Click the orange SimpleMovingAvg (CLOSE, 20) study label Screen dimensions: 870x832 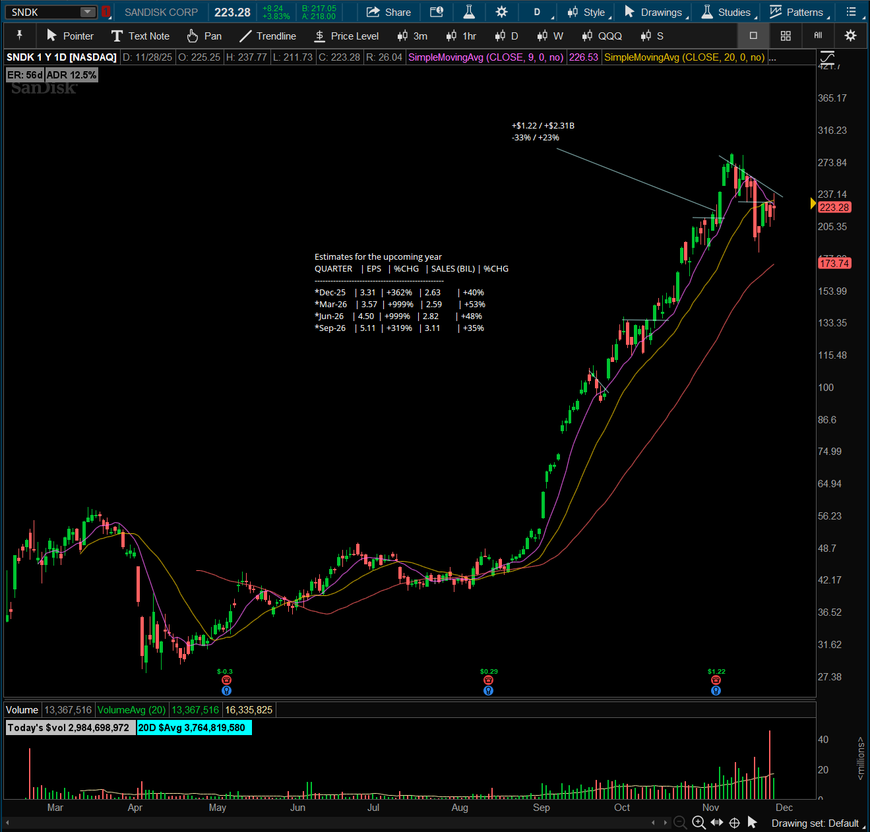point(685,57)
